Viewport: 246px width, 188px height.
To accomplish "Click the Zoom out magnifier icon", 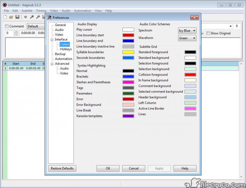I will click(38, 17).
